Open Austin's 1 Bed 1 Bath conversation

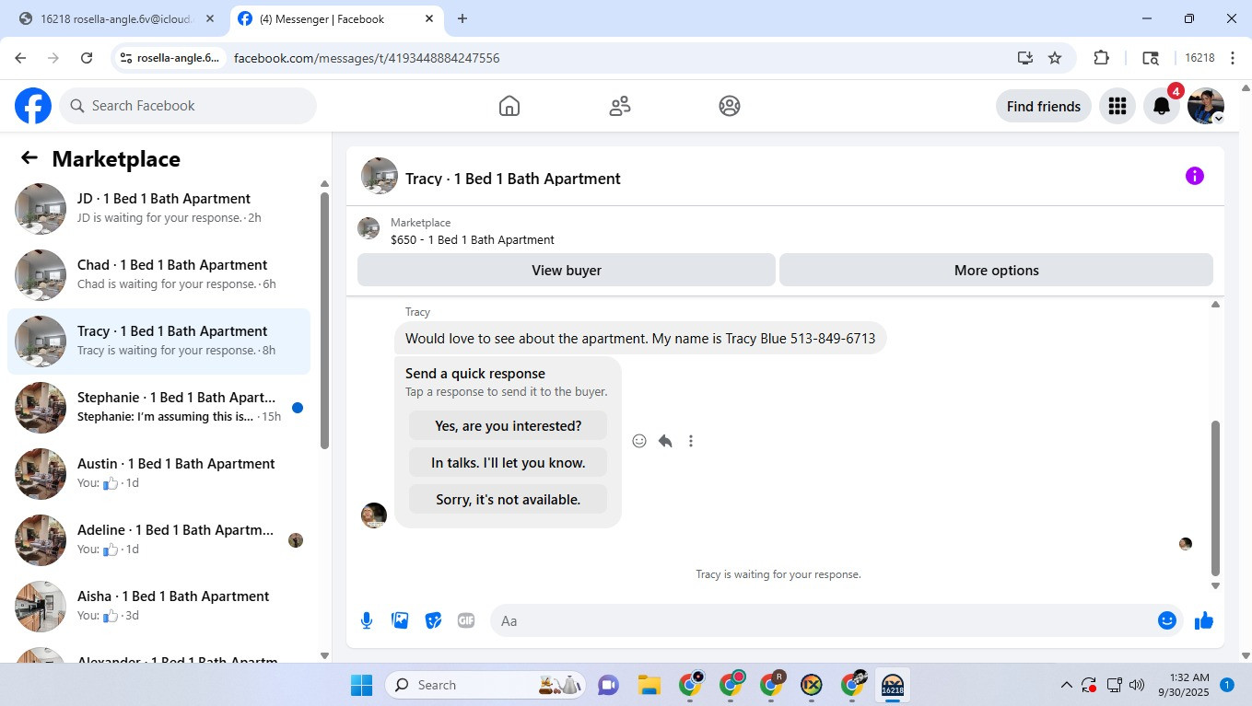[x=158, y=474]
